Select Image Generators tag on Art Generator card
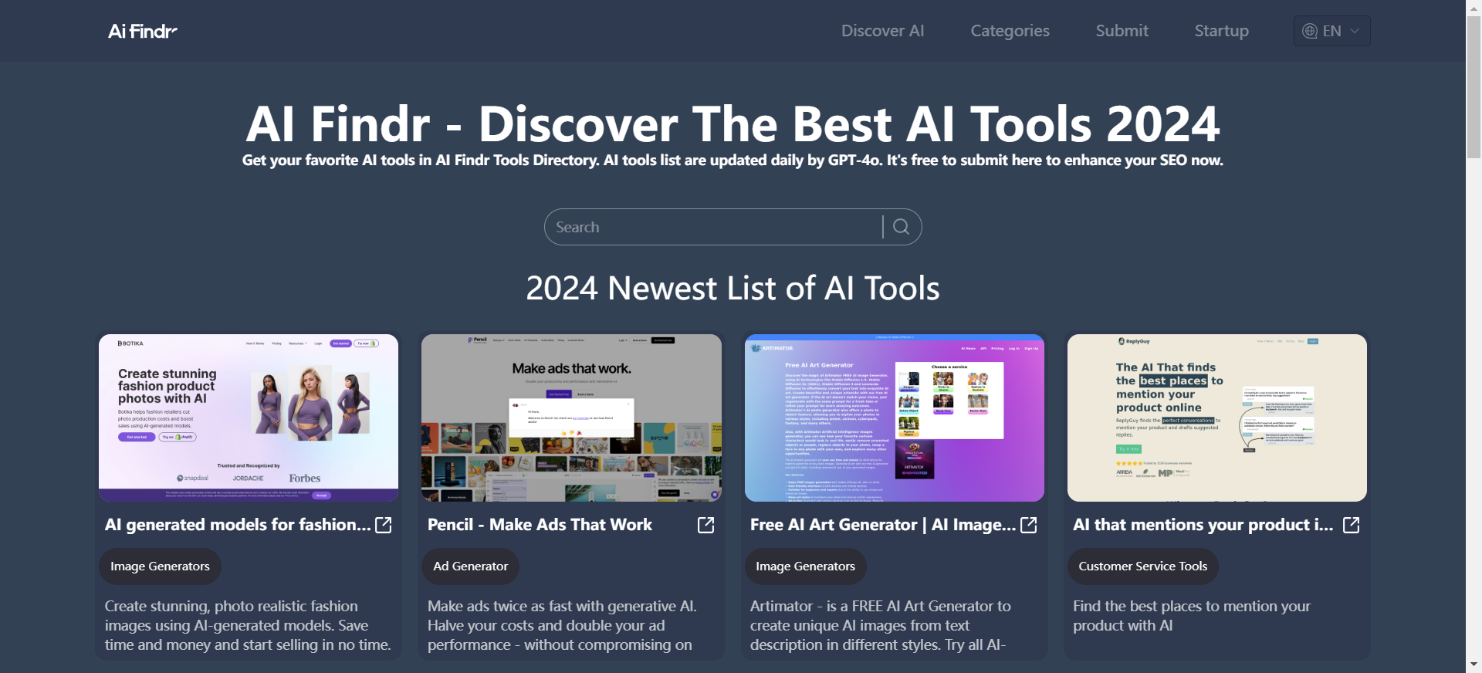 coord(805,566)
